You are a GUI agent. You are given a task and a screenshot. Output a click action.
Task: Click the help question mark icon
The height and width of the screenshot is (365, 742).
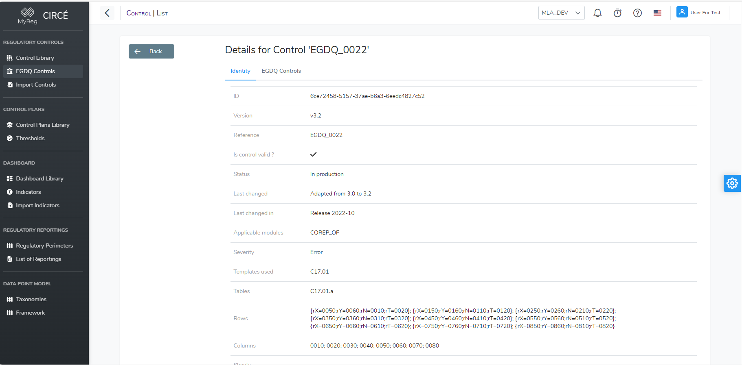pyautogui.click(x=637, y=13)
